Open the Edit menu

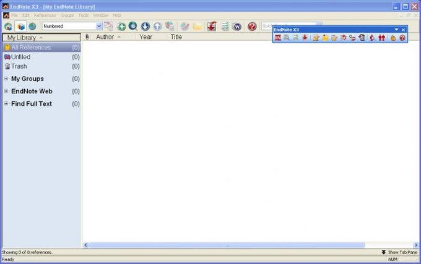tap(26, 15)
